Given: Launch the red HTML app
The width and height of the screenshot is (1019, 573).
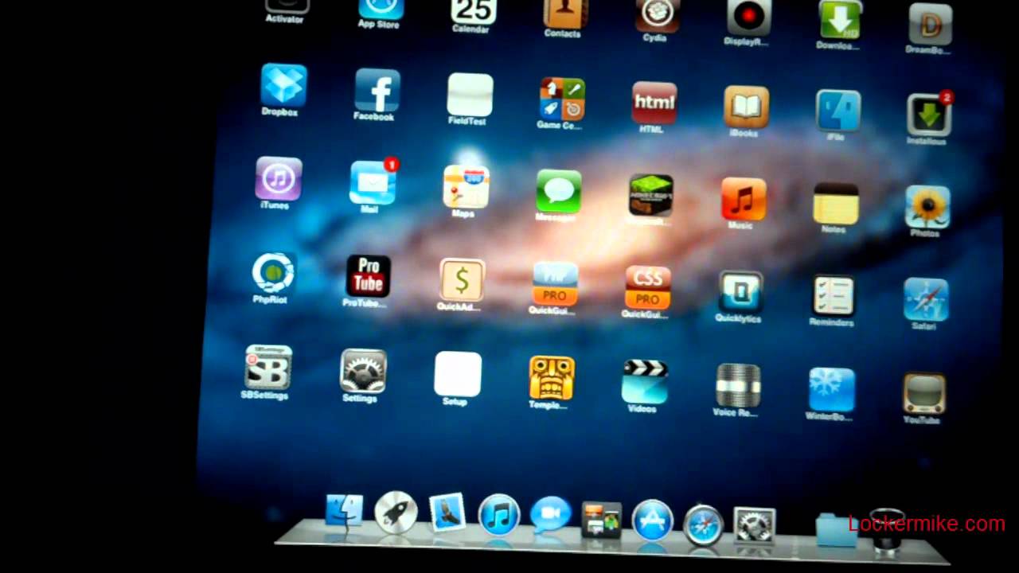Looking at the screenshot, I should click(654, 103).
